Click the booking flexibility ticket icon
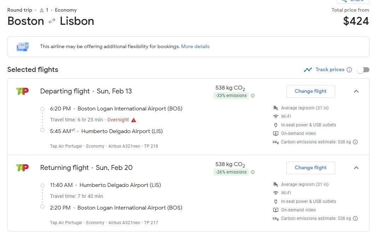The height and width of the screenshot is (239, 380). pyautogui.click(x=23, y=46)
